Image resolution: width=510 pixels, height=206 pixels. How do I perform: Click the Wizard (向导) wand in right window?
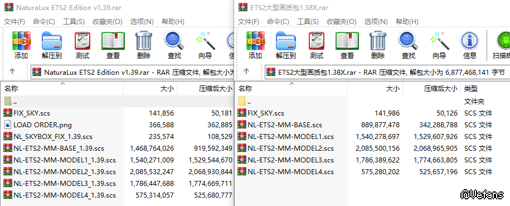tap(439, 45)
